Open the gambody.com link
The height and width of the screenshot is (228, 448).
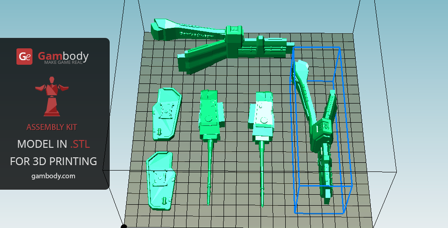point(53,176)
